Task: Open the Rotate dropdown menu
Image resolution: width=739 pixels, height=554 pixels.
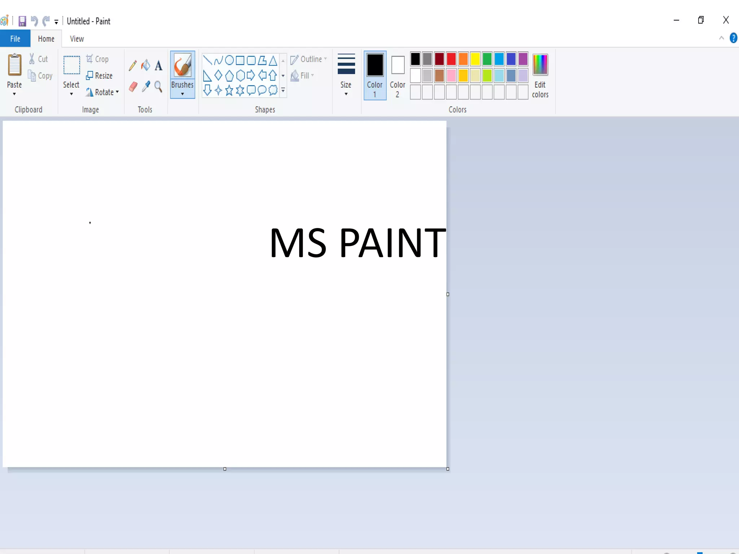Action: tap(102, 92)
